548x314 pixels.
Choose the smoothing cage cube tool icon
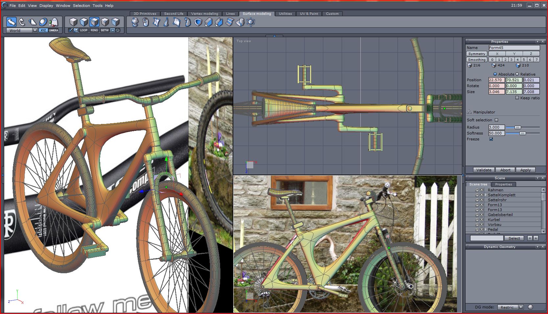point(251,22)
